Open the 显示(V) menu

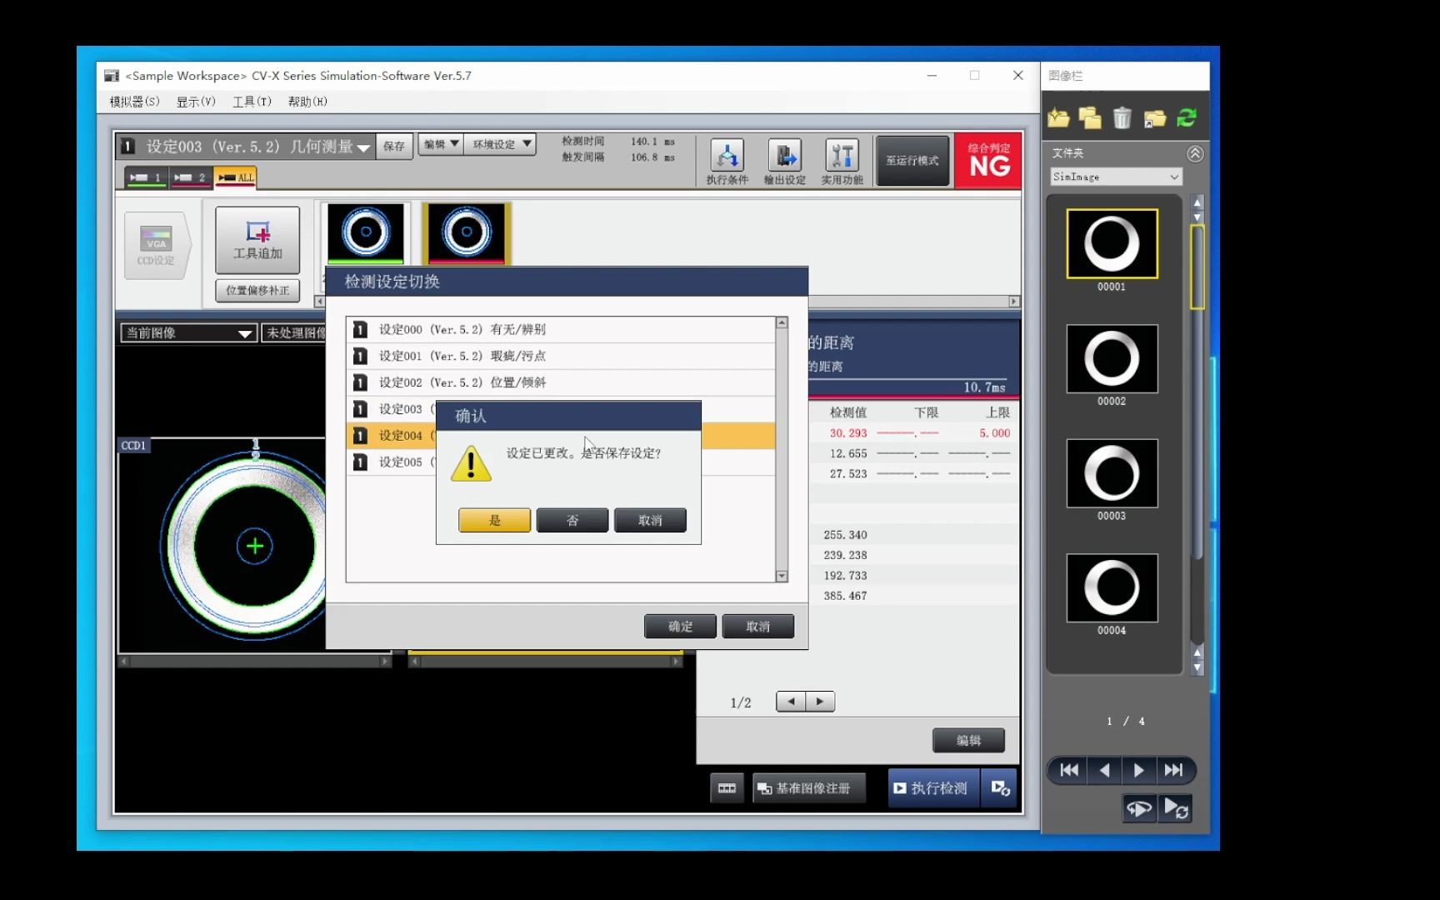coord(196,102)
